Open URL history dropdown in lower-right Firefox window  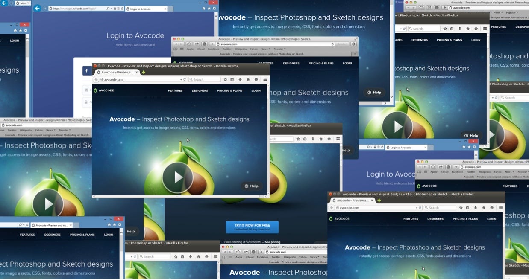click(417, 208)
